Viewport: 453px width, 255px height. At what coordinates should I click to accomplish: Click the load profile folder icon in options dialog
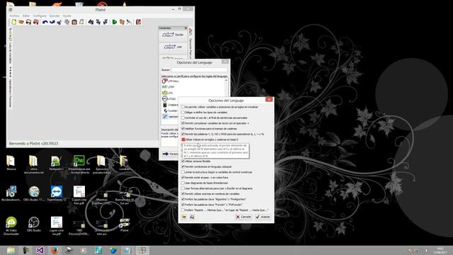pos(184,217)
